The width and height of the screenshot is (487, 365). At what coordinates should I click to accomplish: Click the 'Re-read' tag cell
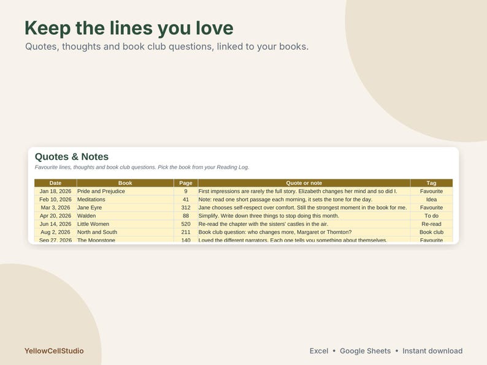(x=431, y=224)
